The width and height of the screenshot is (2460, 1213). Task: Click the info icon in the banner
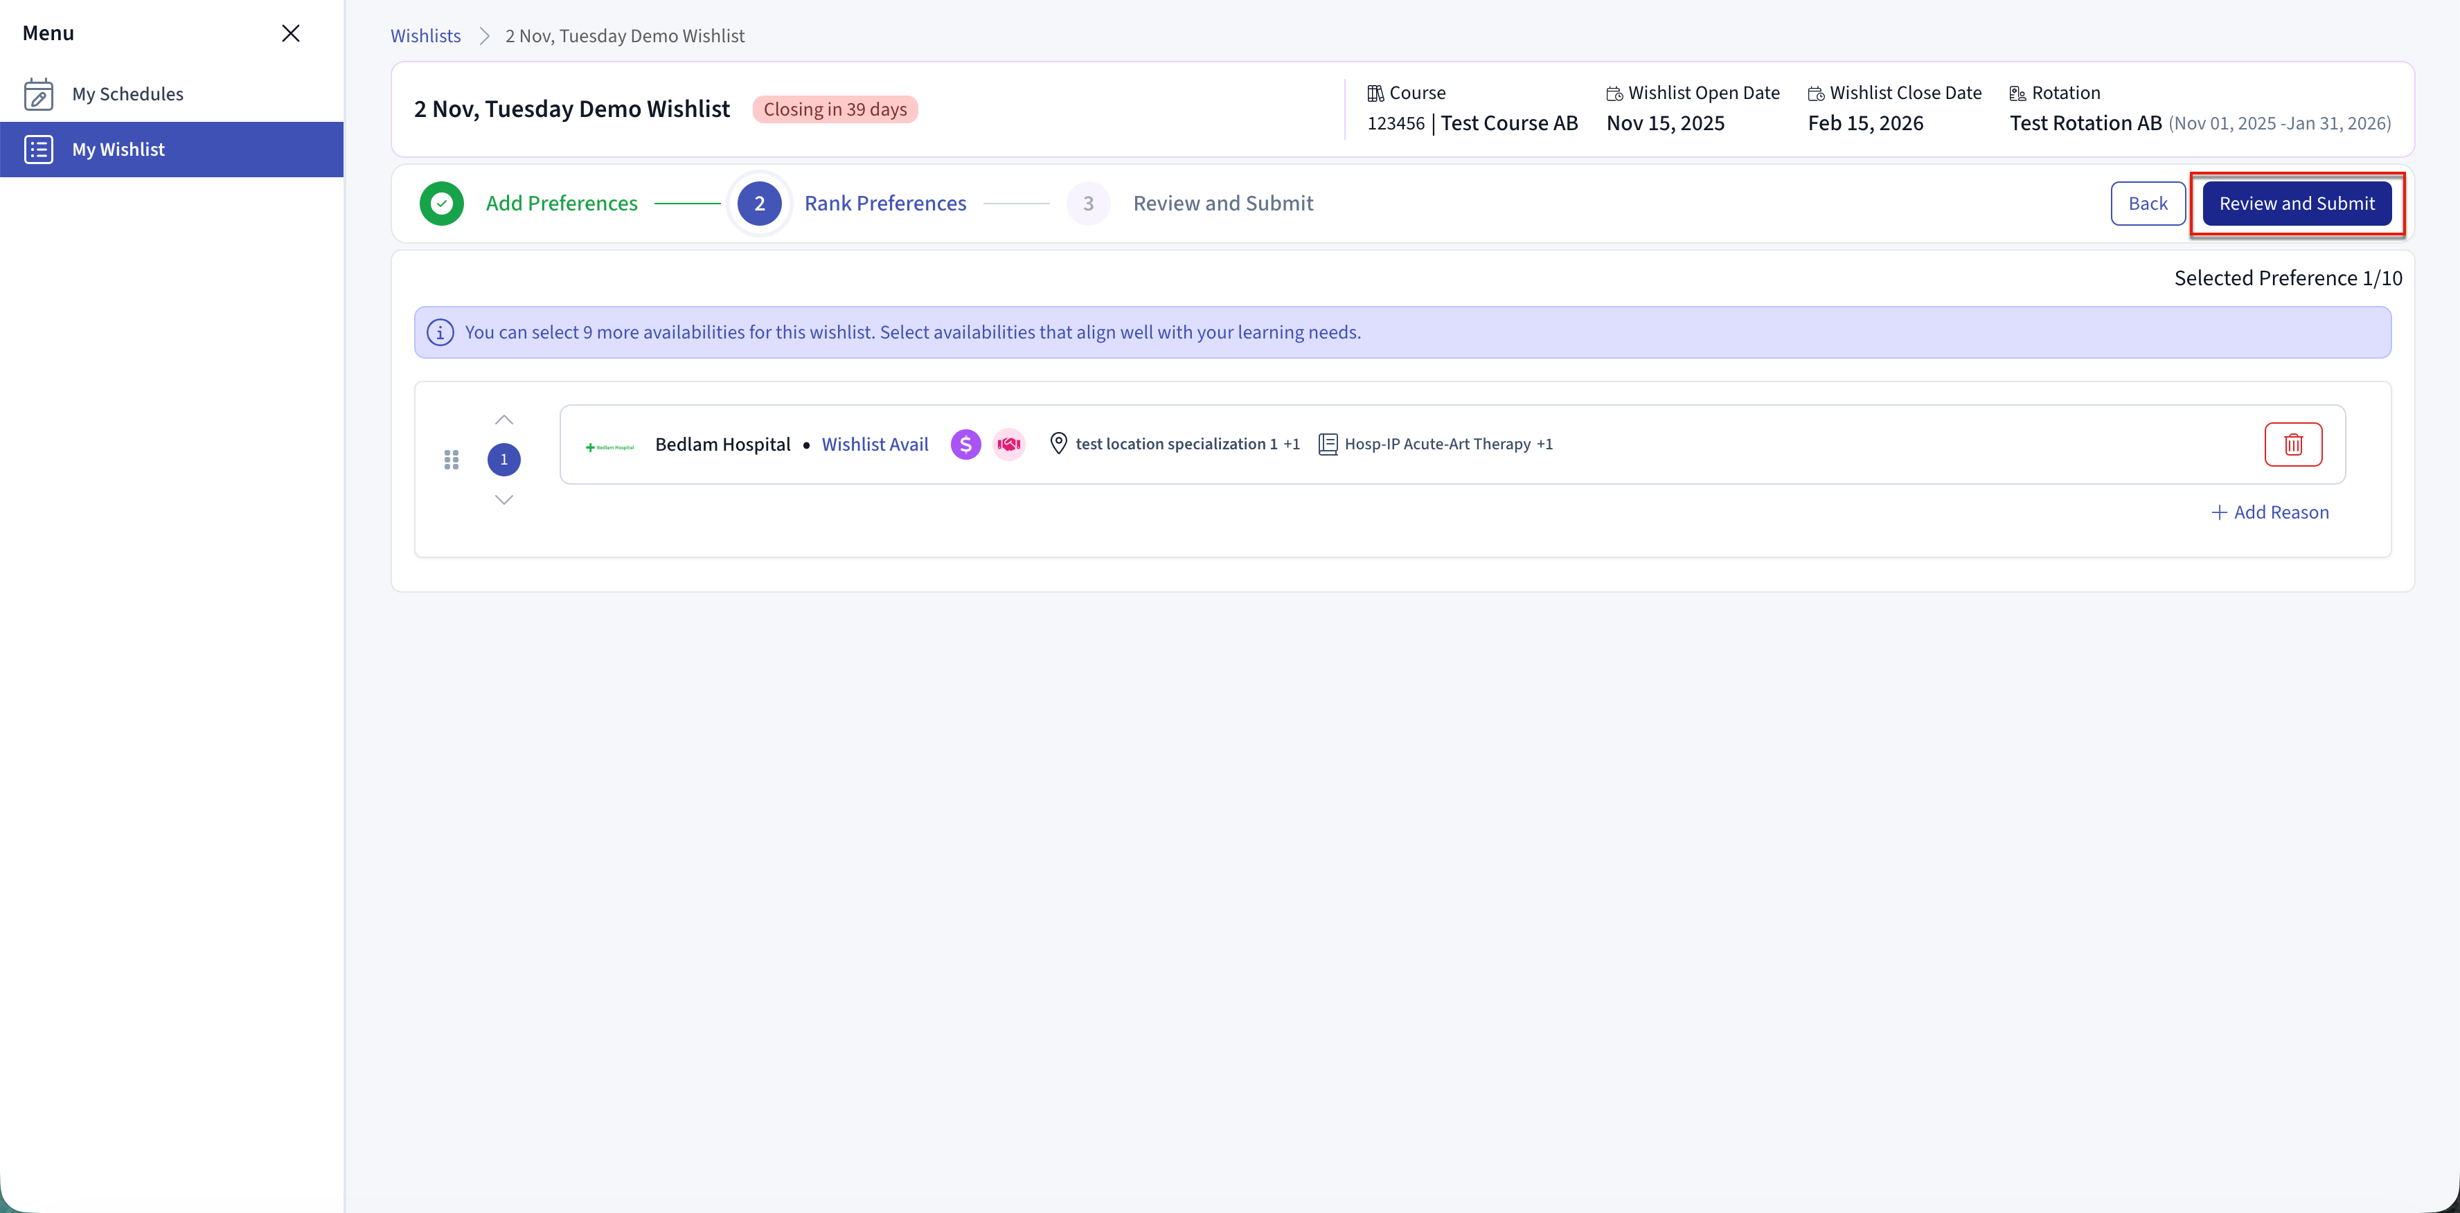click(439, 332)
